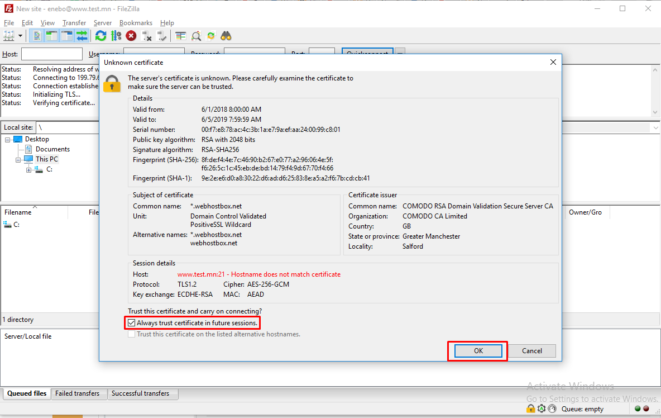Screen dimensions: 661x418
Task: Toggle the message log display icon
Action: [37, 36]
